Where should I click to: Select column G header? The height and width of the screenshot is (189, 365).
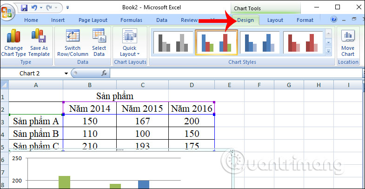point(289,85)
